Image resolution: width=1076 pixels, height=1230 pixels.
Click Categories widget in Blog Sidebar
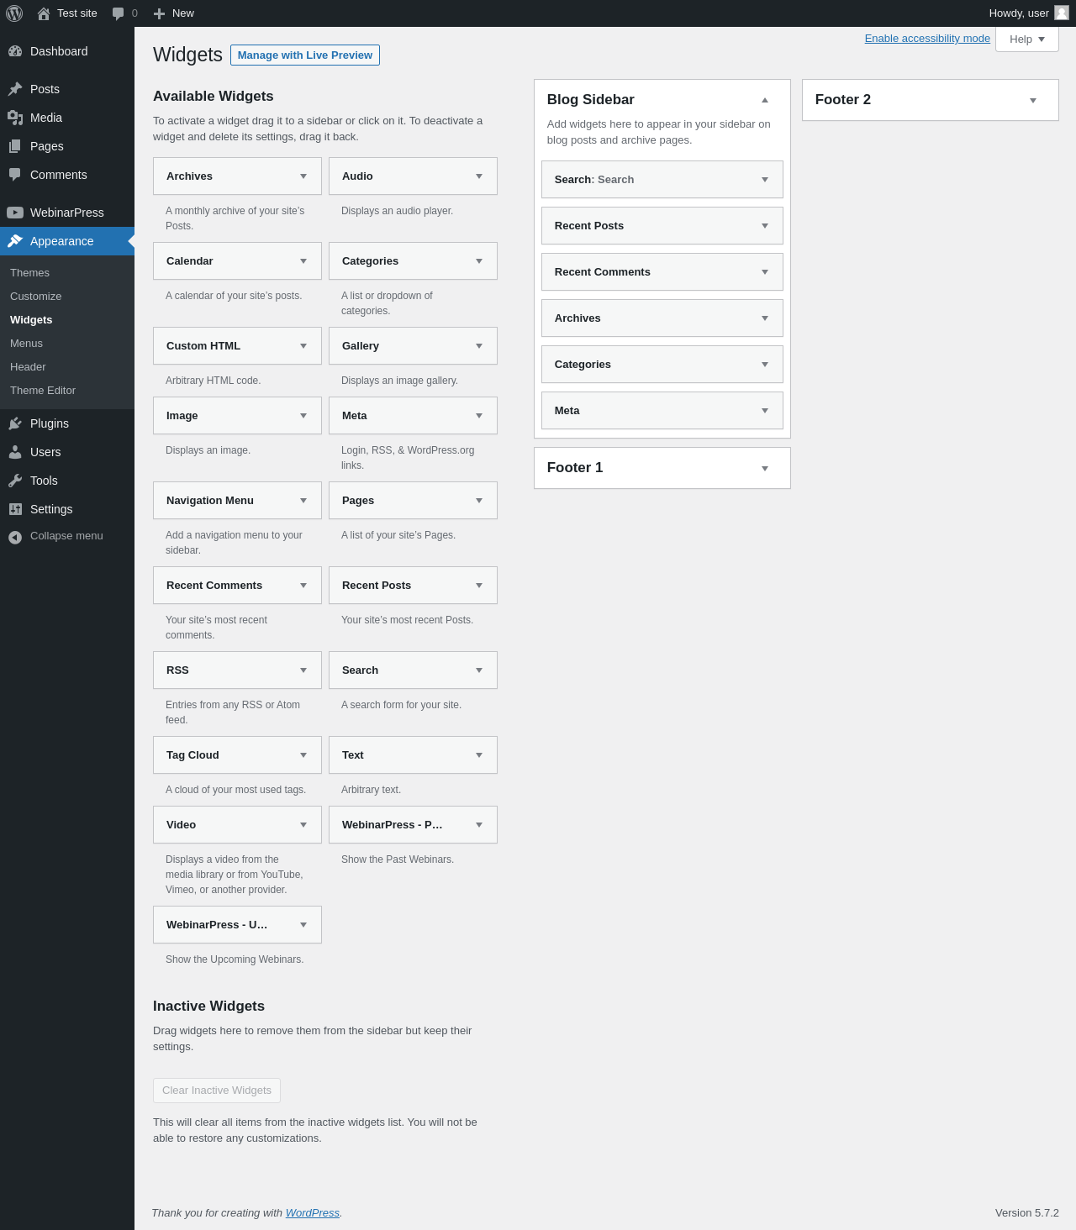(x=662, y=365)
